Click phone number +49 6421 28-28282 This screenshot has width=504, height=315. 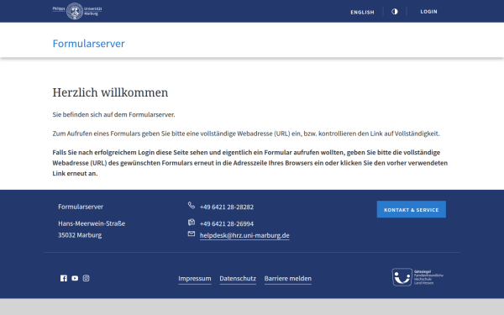coord(227,207)
